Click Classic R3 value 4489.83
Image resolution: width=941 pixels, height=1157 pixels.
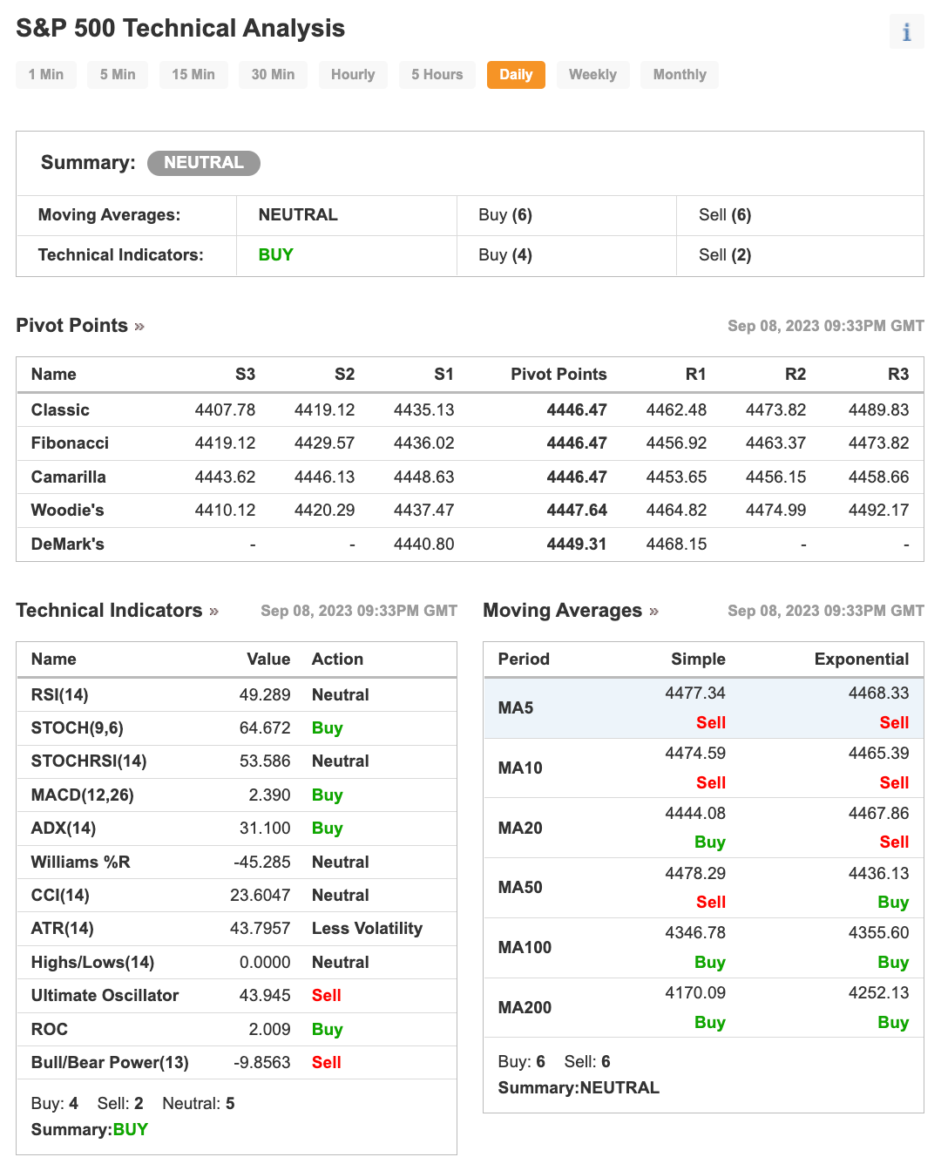[x=878, y=410]
